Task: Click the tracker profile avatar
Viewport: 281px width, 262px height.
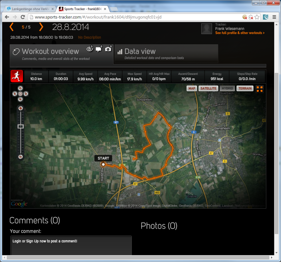Action: click(x=207, y=29)
